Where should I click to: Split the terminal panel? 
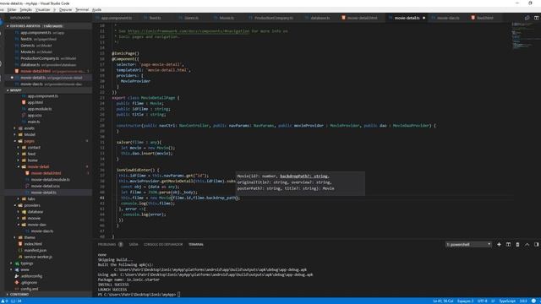coord(508,244)
